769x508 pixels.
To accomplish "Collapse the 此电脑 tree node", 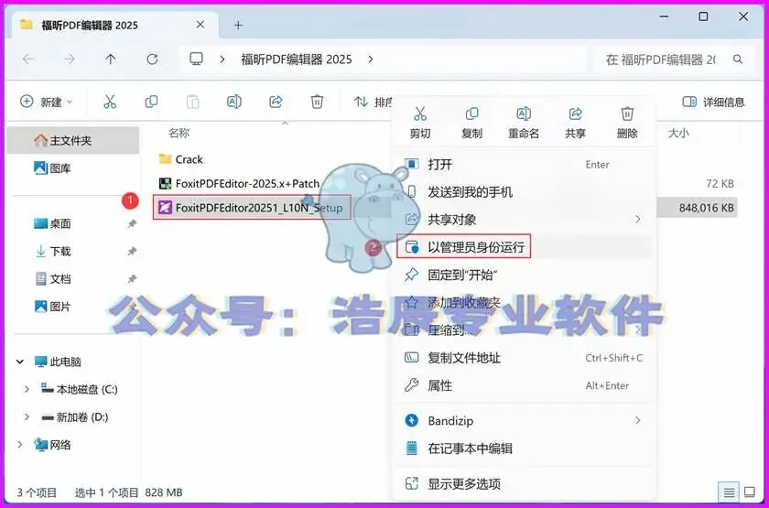I will pyautogui.click(x=20, y=362).
